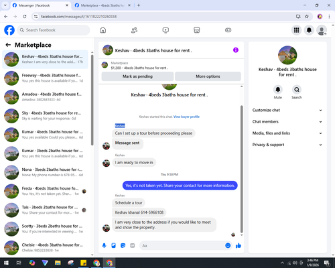
Task: Click the large Keshav listing picture in right panel
Action: [x=287, y=55]
